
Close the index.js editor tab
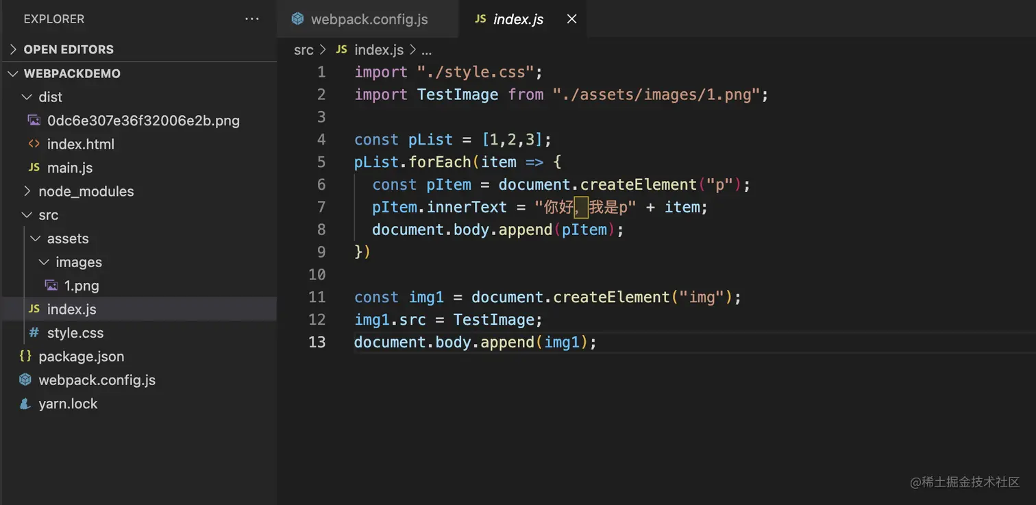point(571,19)
